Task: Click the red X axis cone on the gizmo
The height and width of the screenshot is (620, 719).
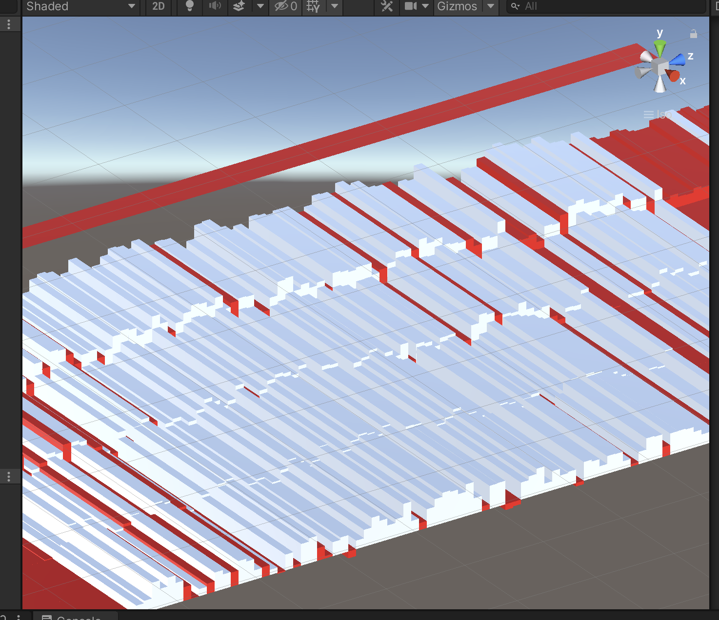Action: coord(674,76)
